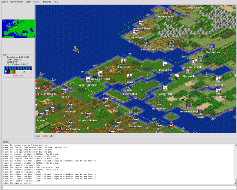Click chat line 'researched Guerilla Warfare'
237x190 pixels.
pos(31,167)
